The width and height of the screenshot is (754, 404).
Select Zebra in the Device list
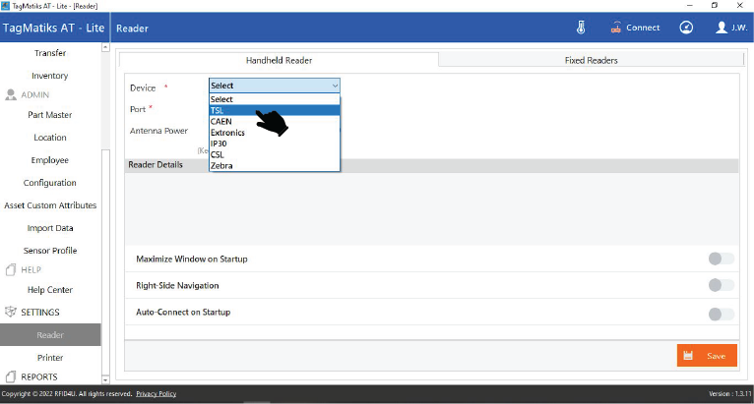click(274, 165)
